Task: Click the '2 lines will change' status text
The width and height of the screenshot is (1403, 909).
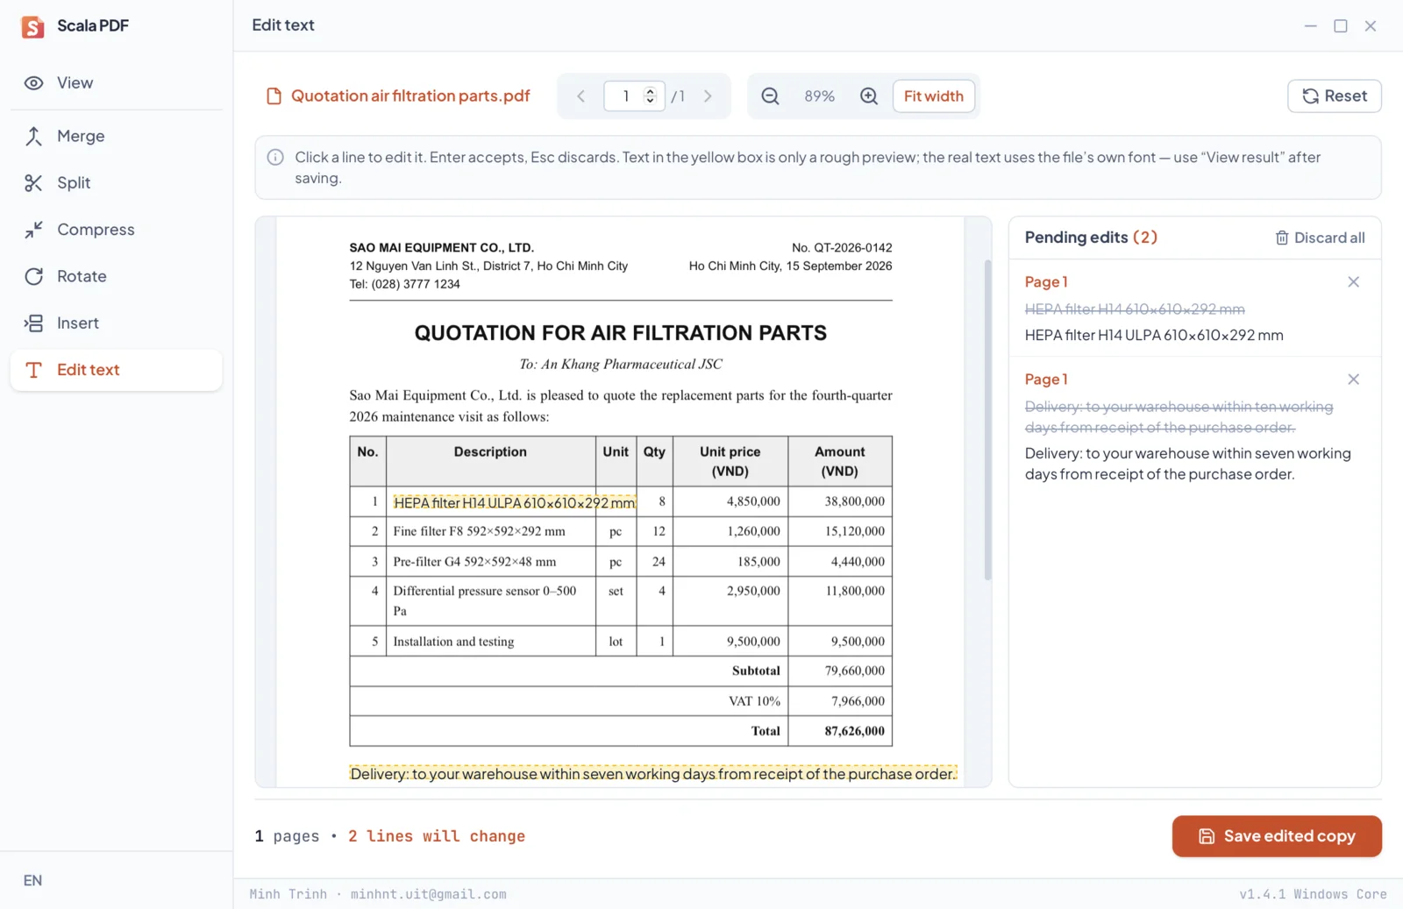Action: [437, 836]
